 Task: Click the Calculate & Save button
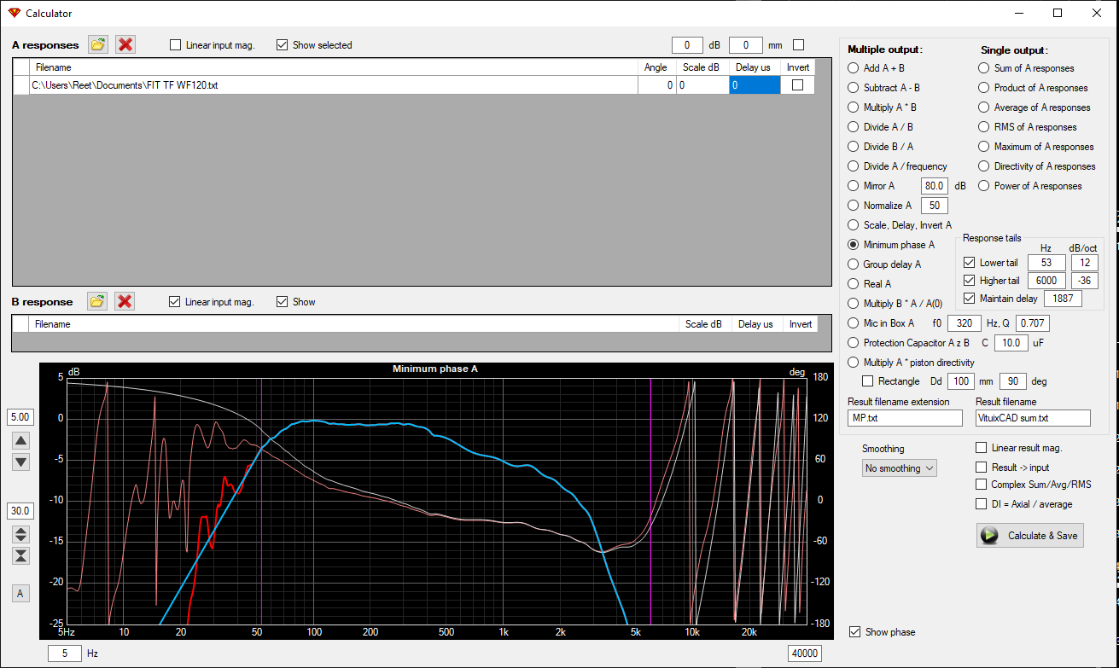(1030, 535)
